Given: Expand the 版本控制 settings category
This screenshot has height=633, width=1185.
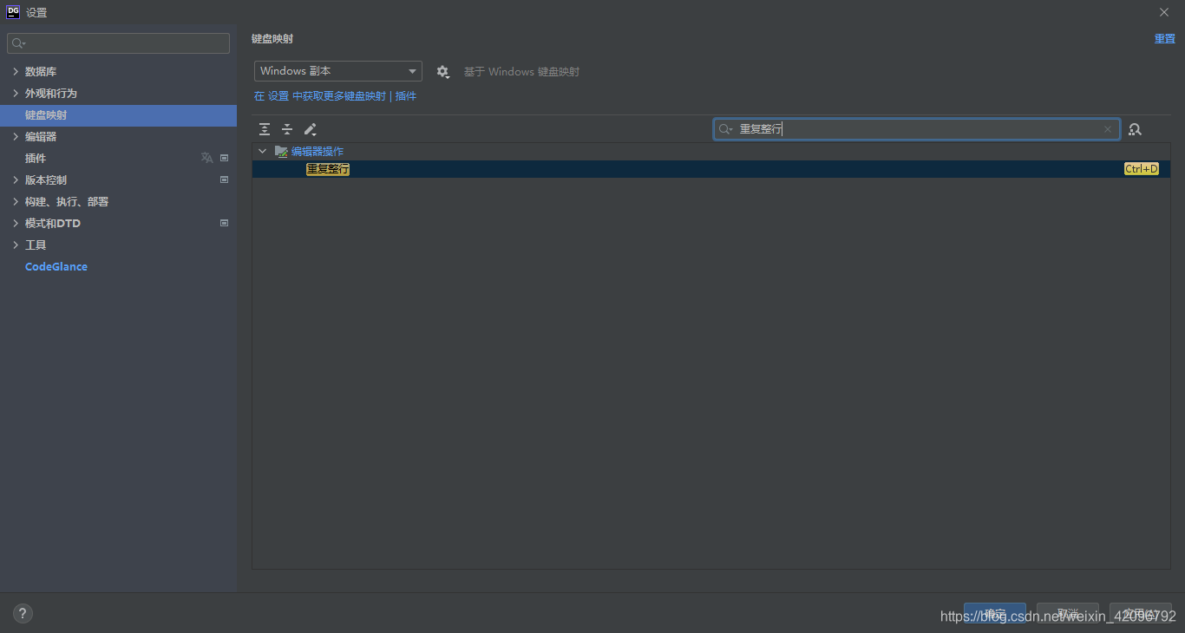Looking at the screenshot, I should 16,179.
